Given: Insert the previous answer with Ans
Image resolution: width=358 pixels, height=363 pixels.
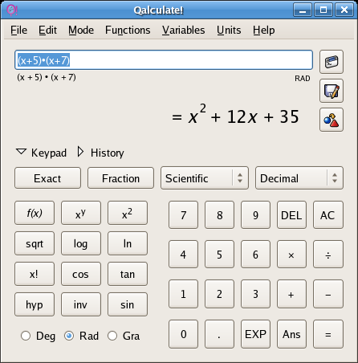Looking at the screenshot, I should [291, 334].
